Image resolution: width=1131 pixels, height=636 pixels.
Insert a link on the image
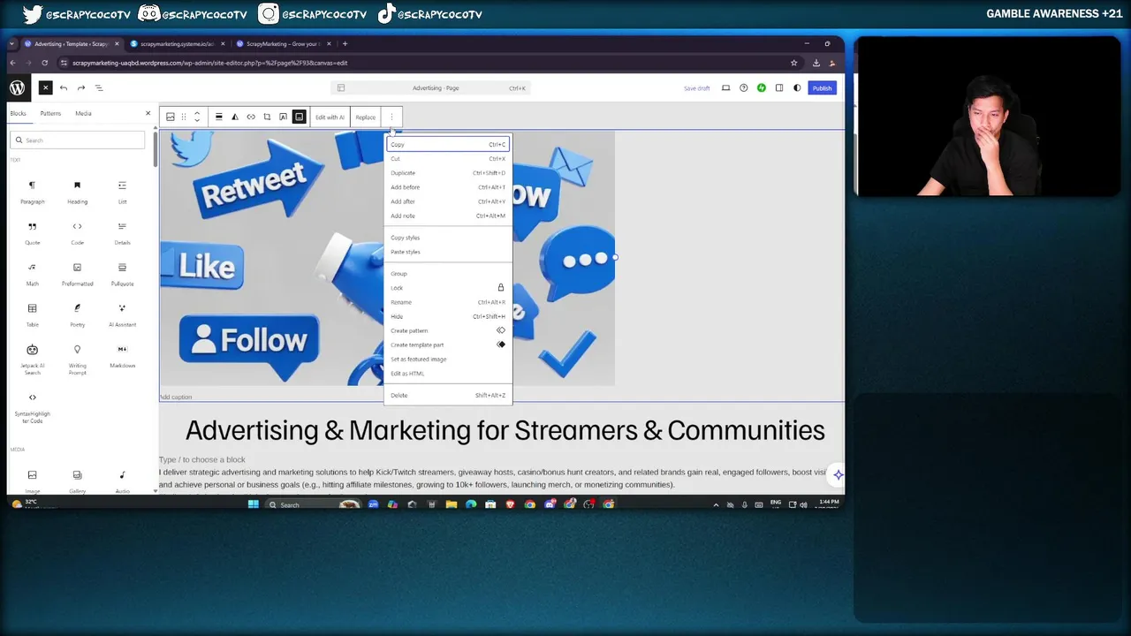251,117
